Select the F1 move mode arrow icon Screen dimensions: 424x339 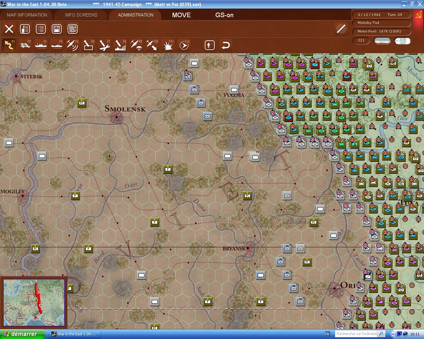[9, 45]
